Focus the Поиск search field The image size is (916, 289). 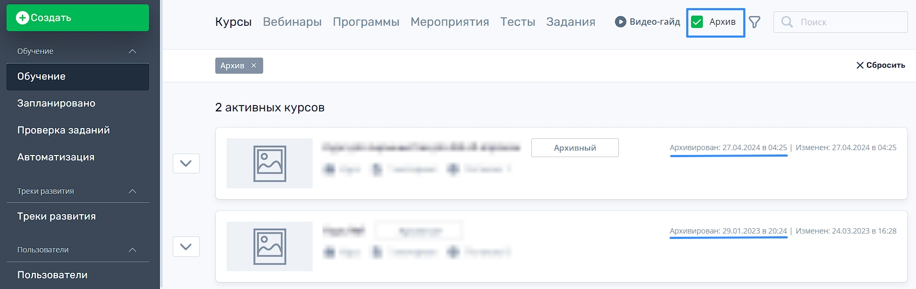pyautogui.click(x=841, y=22)
